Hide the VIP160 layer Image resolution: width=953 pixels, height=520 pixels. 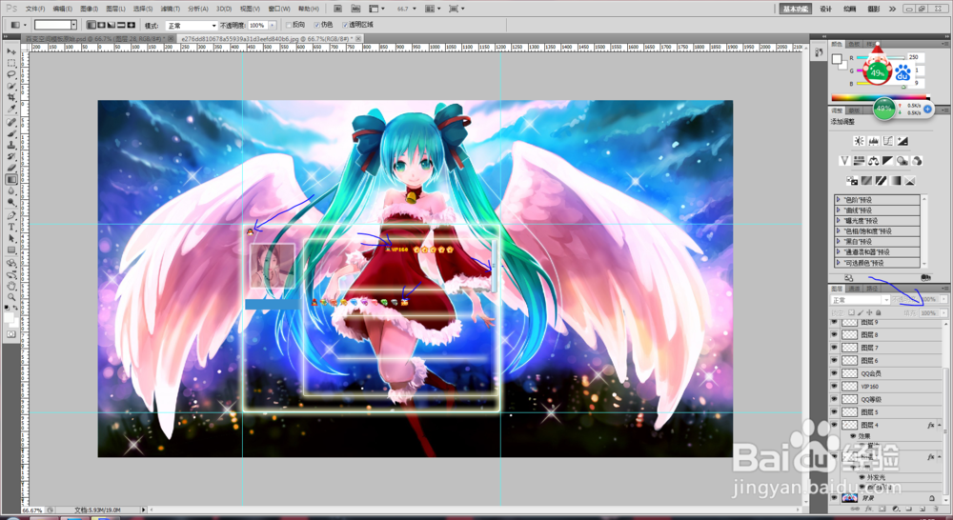pyautogui.click(x=834, y=387)
